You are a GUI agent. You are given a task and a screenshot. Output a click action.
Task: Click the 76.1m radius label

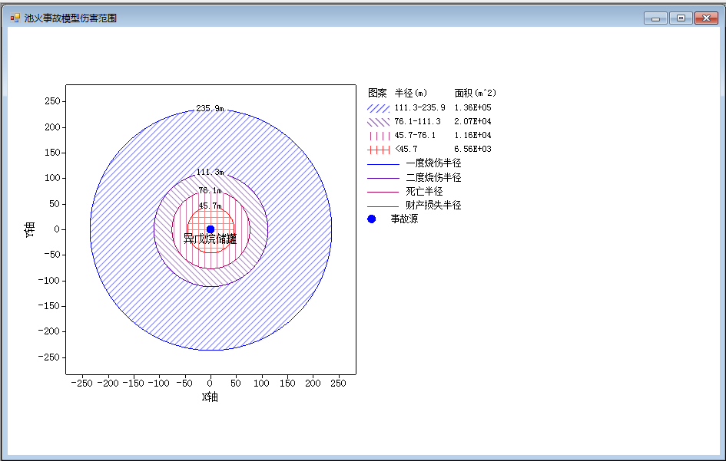click(211, 190)
